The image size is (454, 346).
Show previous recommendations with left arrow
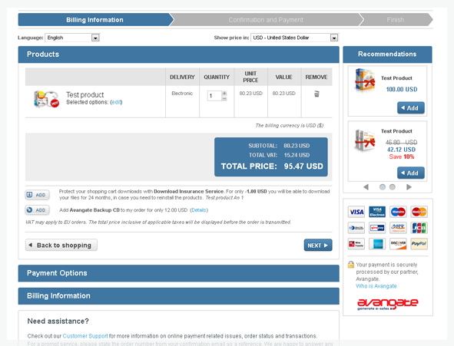click(x=366, y=187)
